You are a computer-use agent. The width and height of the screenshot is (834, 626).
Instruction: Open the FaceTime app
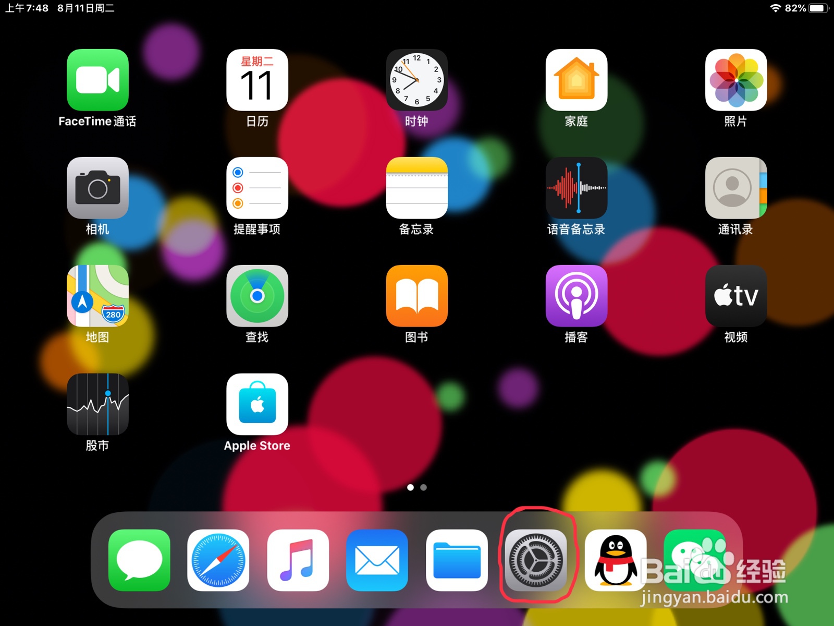(97, 80)
